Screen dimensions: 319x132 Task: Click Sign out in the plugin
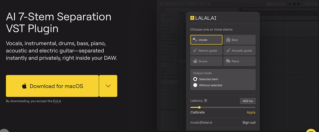249,123
